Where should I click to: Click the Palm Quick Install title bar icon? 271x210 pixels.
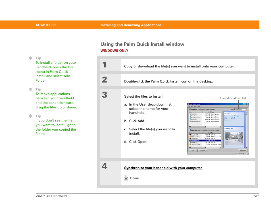tap(188, 104)
